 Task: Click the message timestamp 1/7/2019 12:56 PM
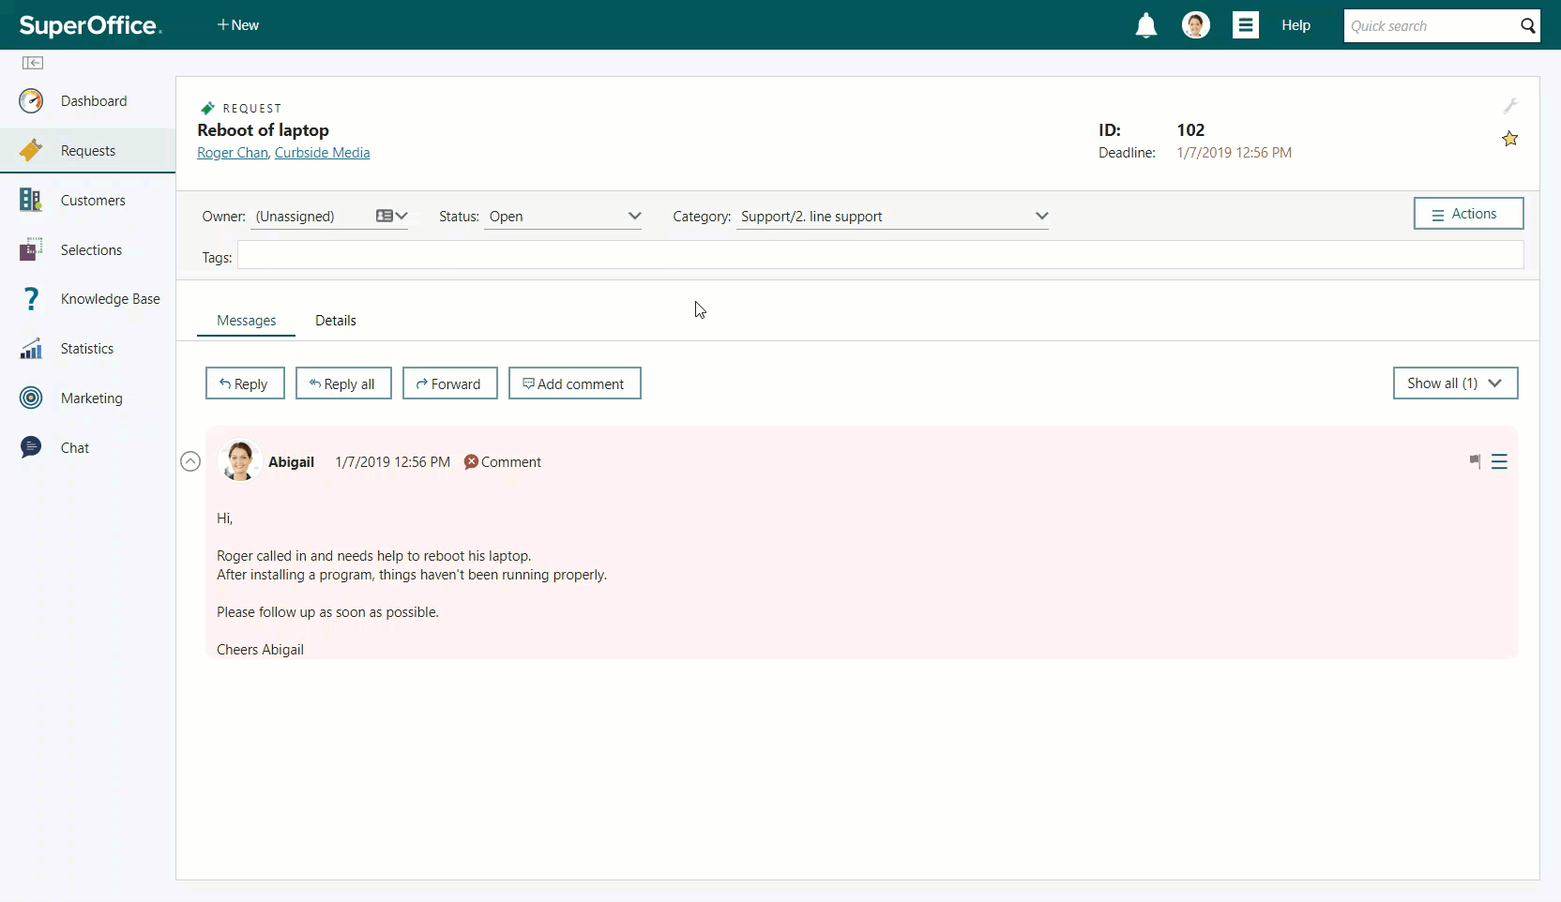(x=392, y=461)
